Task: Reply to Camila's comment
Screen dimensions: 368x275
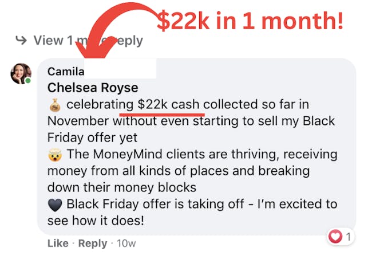Action: pyautogui.click(x=92, y=243)
